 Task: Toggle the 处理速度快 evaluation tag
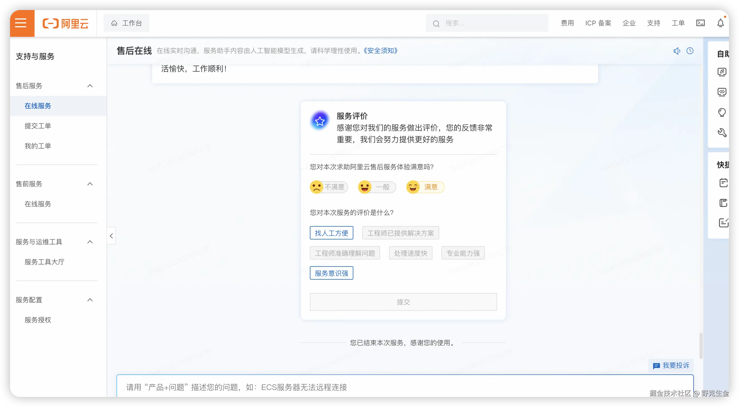click(410, 253)
